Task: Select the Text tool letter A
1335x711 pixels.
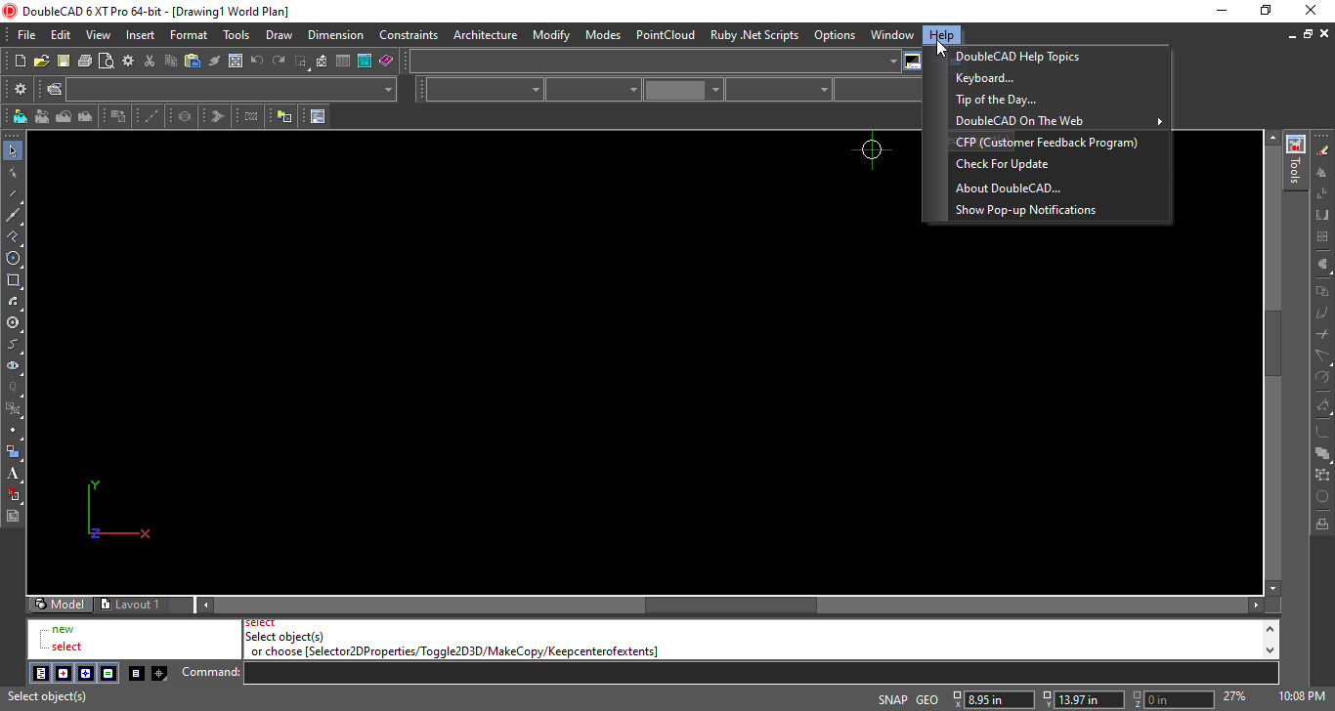Action: pyautogui.click(x=13, y=473)
